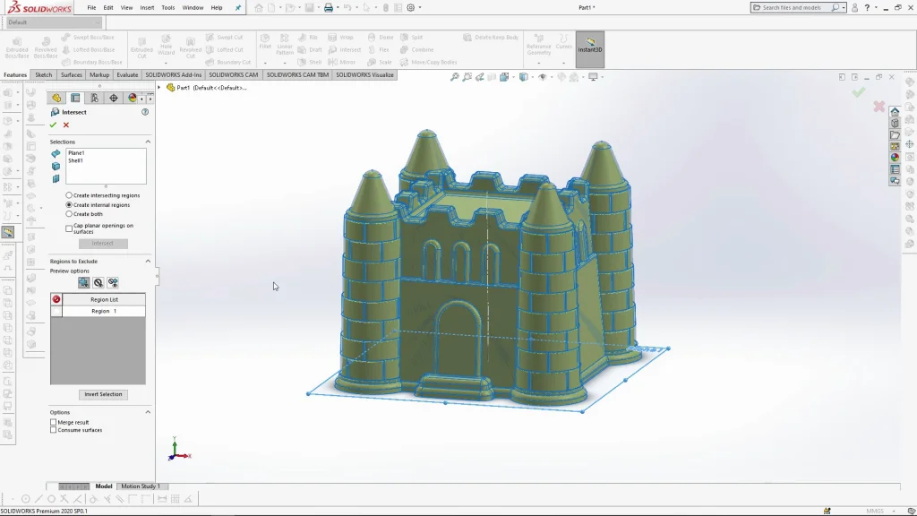
Task: Switch to PropertyManager tab icon
Action: click(x=75, y=98)
